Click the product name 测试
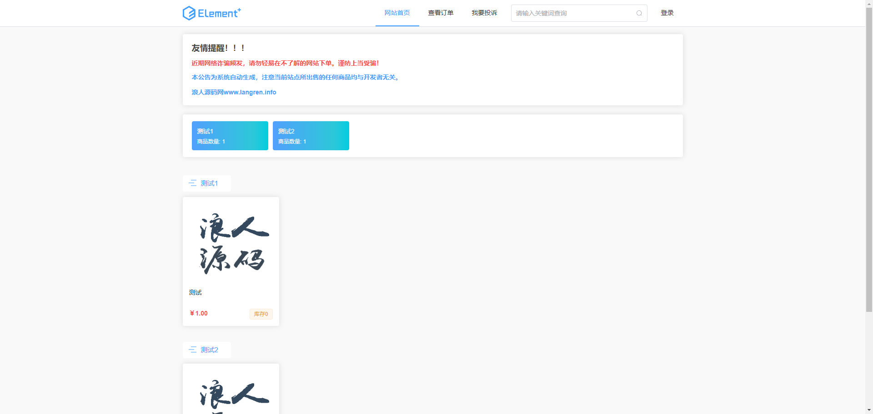This screenshot has height=414, width=873. click(x=196, y=292)
